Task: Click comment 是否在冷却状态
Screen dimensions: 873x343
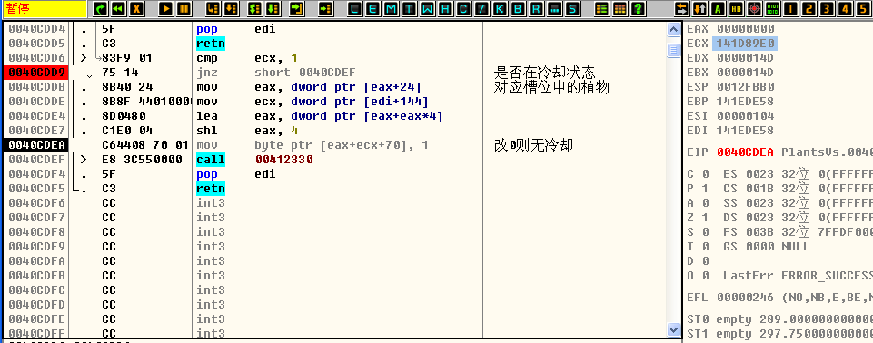Action: (544, 73)
